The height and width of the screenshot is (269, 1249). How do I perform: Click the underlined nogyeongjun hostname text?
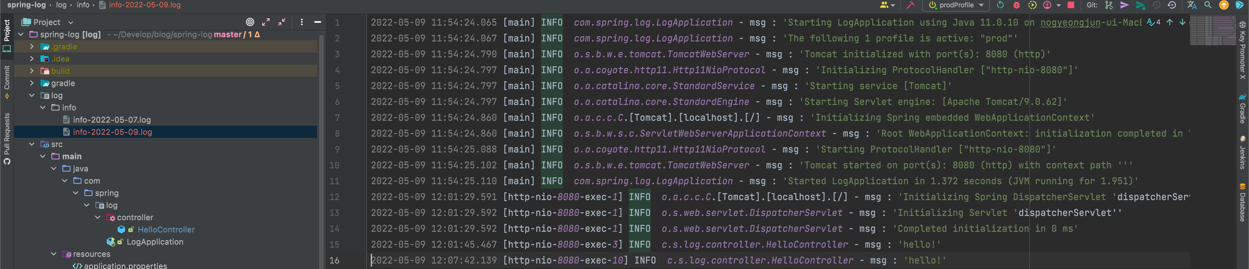(x=1070, y=22)
